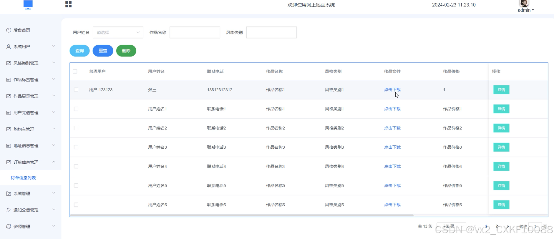Open 详情 for the 用户姓名4 row
The height and width of the screenshot is (239, 554).
(x=501, y=166)
